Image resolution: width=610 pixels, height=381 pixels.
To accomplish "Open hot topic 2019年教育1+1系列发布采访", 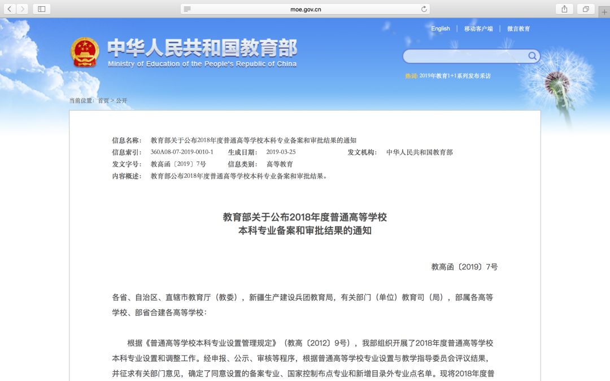I will 455,76.
